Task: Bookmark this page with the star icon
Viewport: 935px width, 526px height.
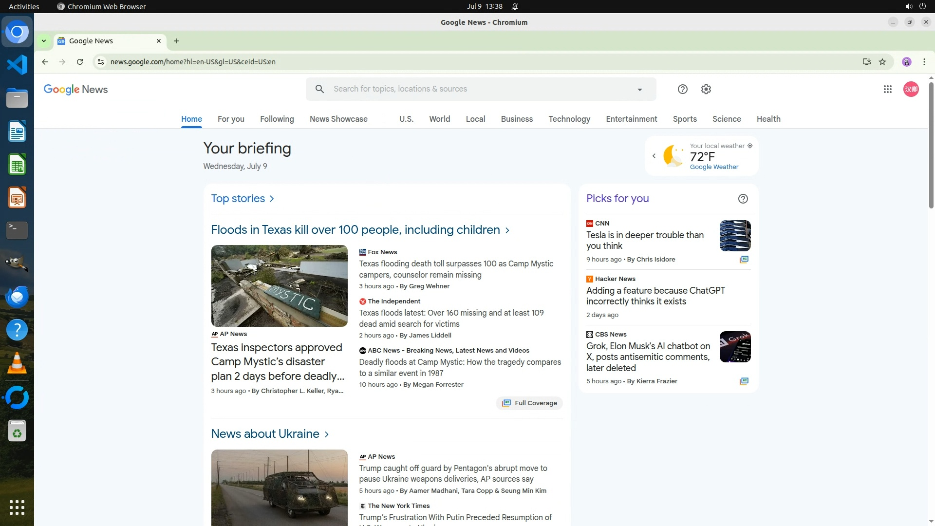Action: coord(882,62)
